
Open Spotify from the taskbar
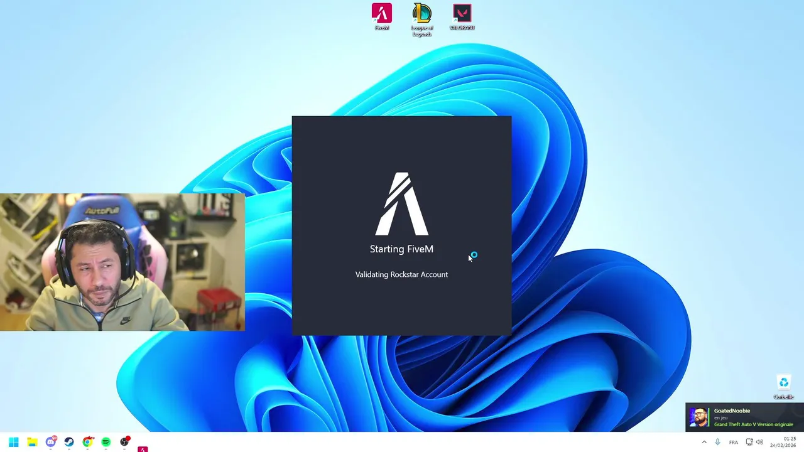(x=106, y=442)
